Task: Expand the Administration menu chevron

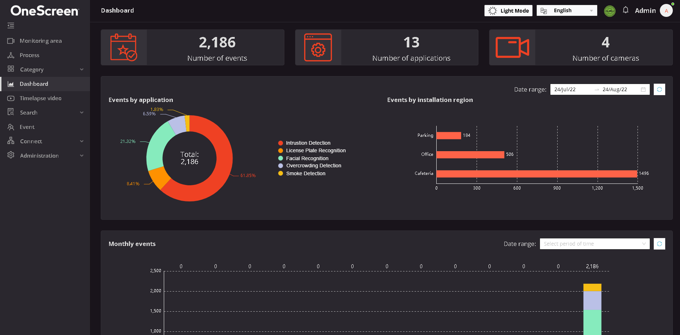Action: click(82, 155)
